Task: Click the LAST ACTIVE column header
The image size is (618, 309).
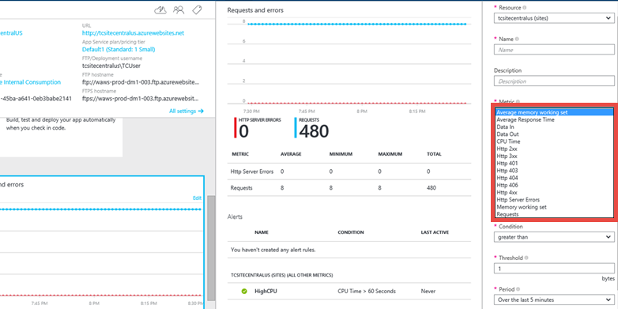Action: (x=435, y=232)
